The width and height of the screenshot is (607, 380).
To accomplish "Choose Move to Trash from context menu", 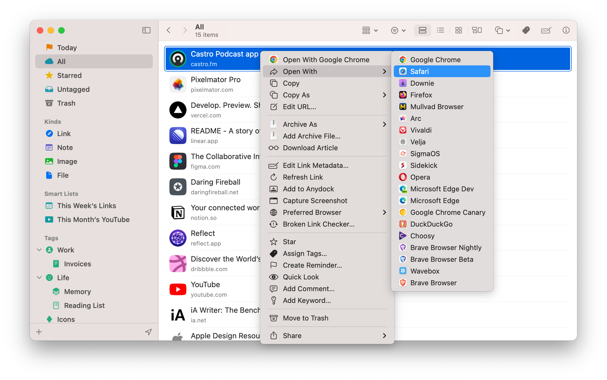I will coord(306,318).
